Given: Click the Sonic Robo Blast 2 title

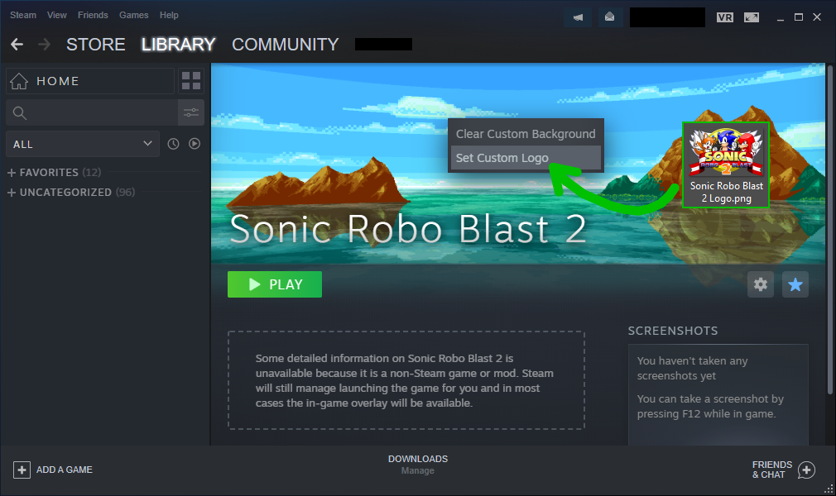Looking at the screenshot, I should (408, 229).
